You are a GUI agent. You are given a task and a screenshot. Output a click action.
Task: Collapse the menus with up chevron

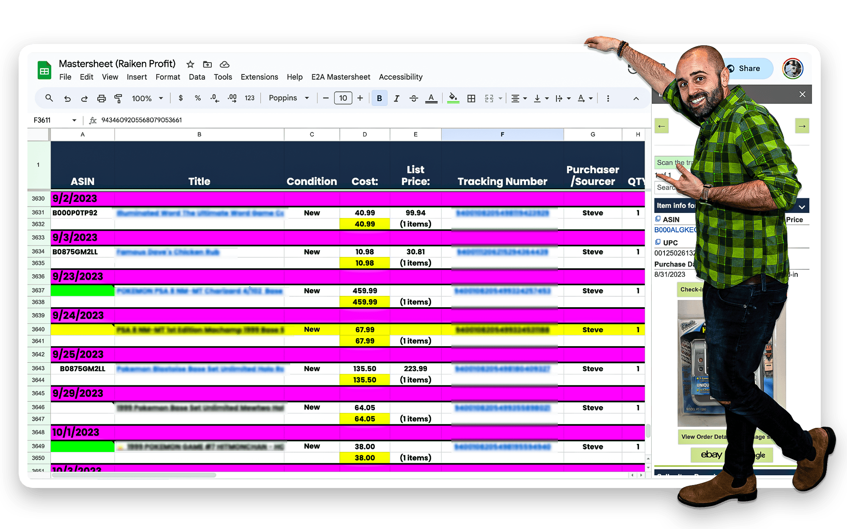pyautogui.click(x=636, y=98)
